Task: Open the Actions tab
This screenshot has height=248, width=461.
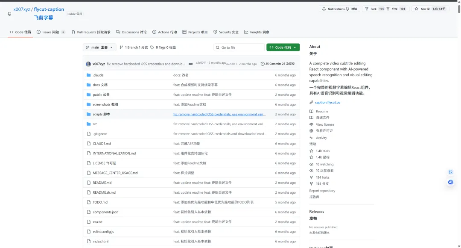Action: pos(164,32)
